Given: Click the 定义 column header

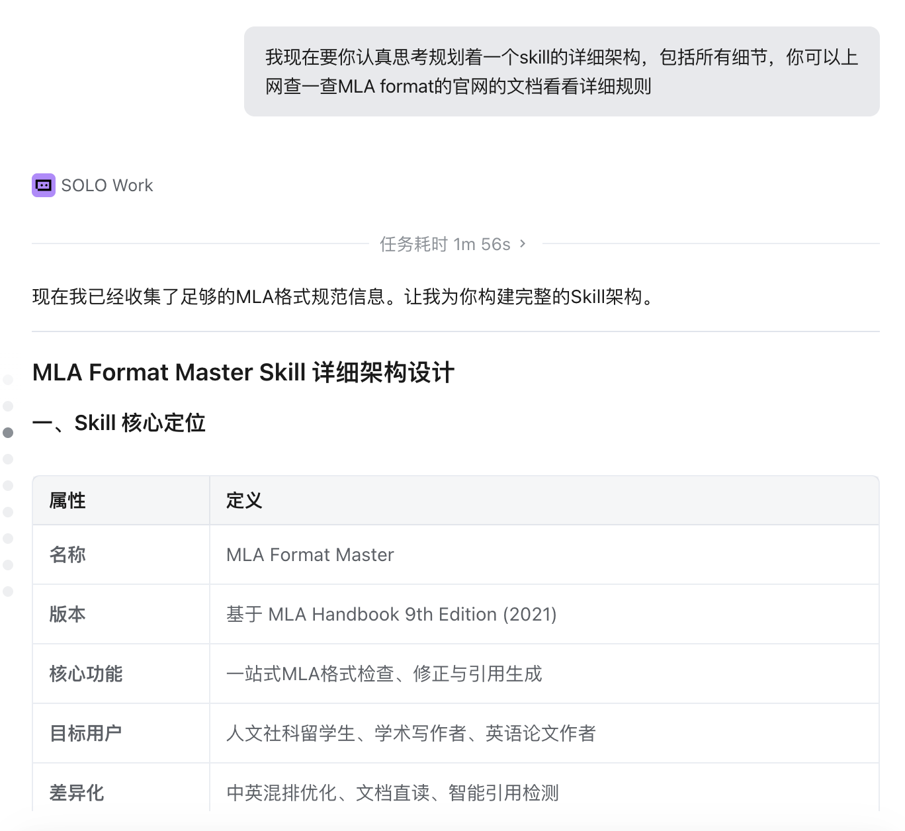Looking at the screenshot, I should pos(544,501).
